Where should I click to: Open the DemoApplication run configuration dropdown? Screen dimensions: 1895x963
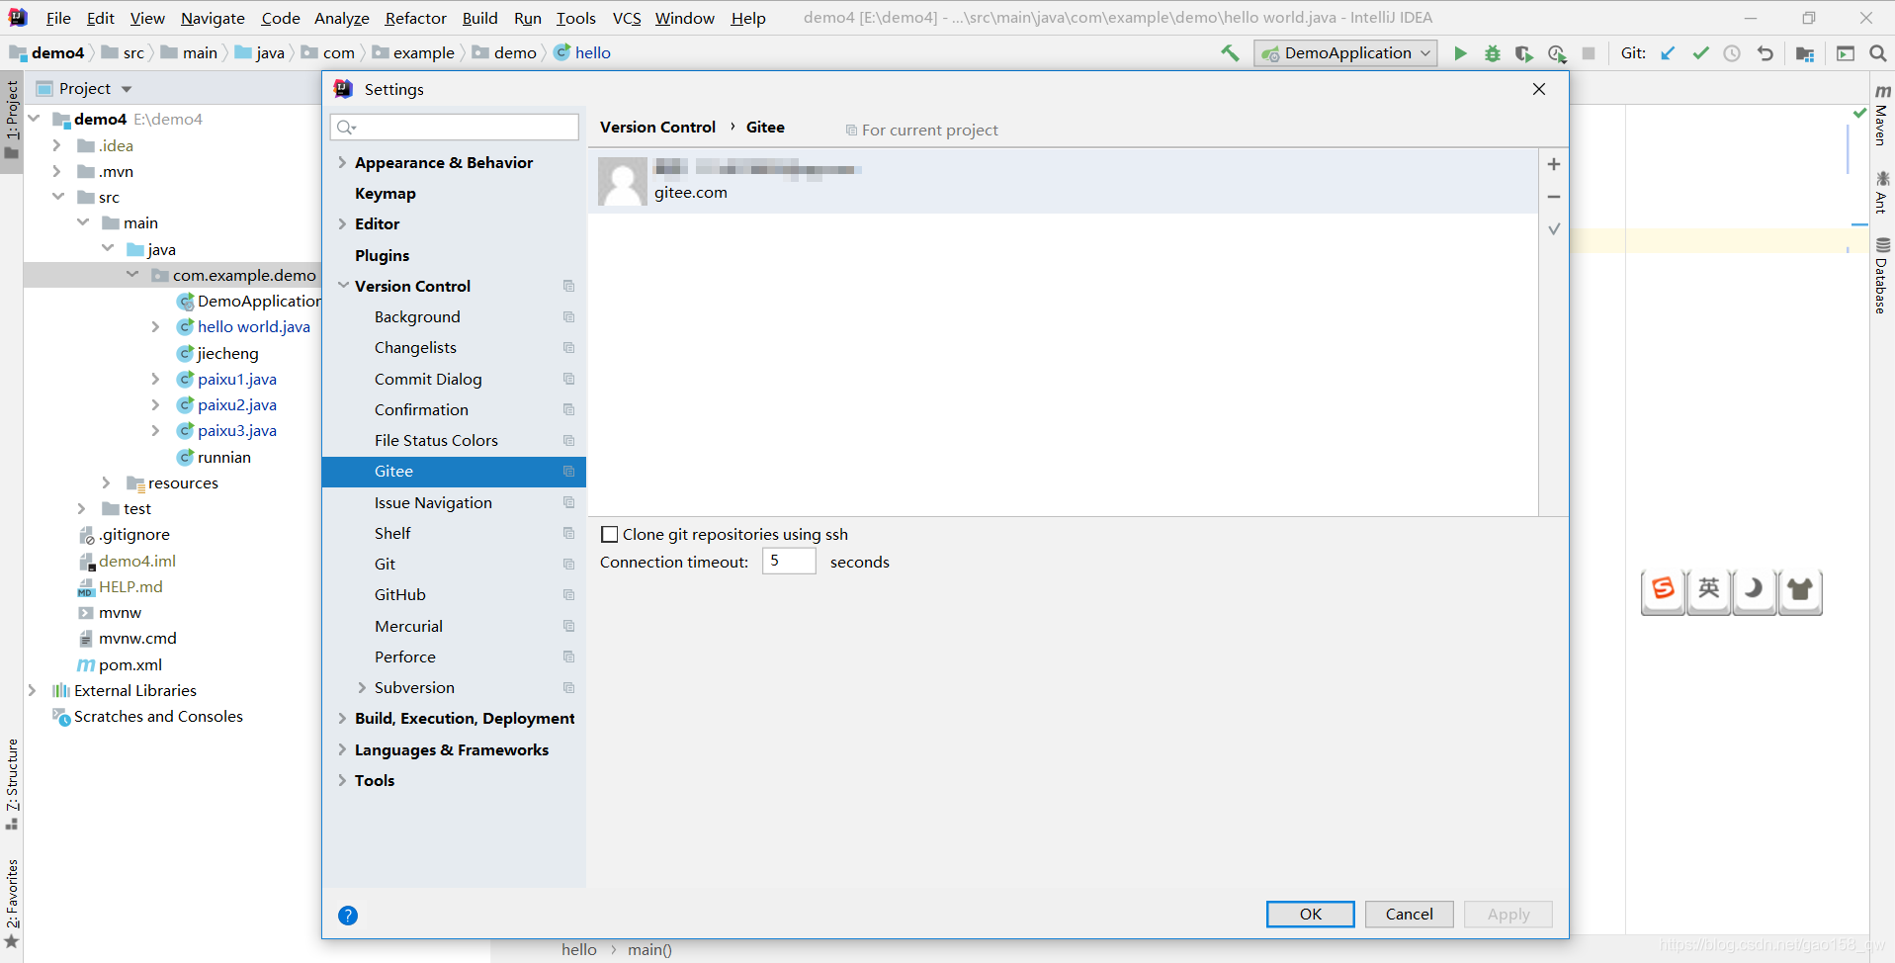click(x=1345, y=53)
